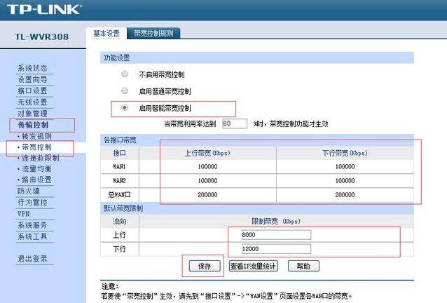
Task: Click the 各接口带宽 section header
Action: pyautogui.click(x=120, y=140)
